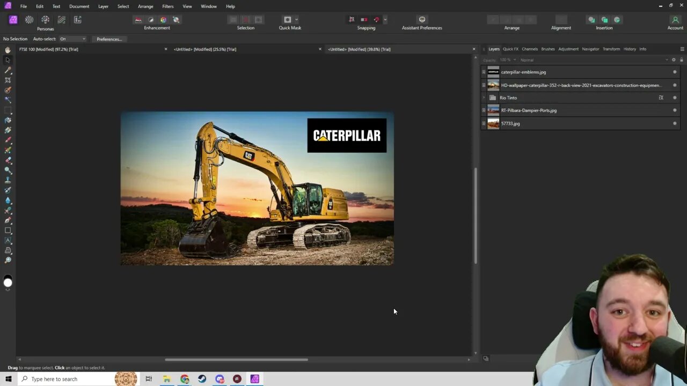The width and height of the screenshot is (687, 386).
Task: Toggle visibility of RT-Pilbara-Dampier-Ports.jpg layer
Action: click(x=675, y=110)
